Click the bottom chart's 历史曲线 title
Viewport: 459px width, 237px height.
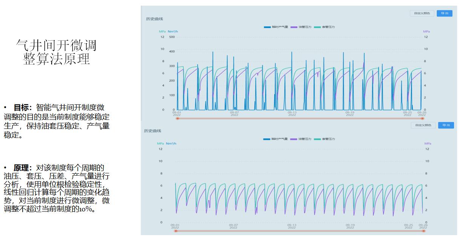152,131
